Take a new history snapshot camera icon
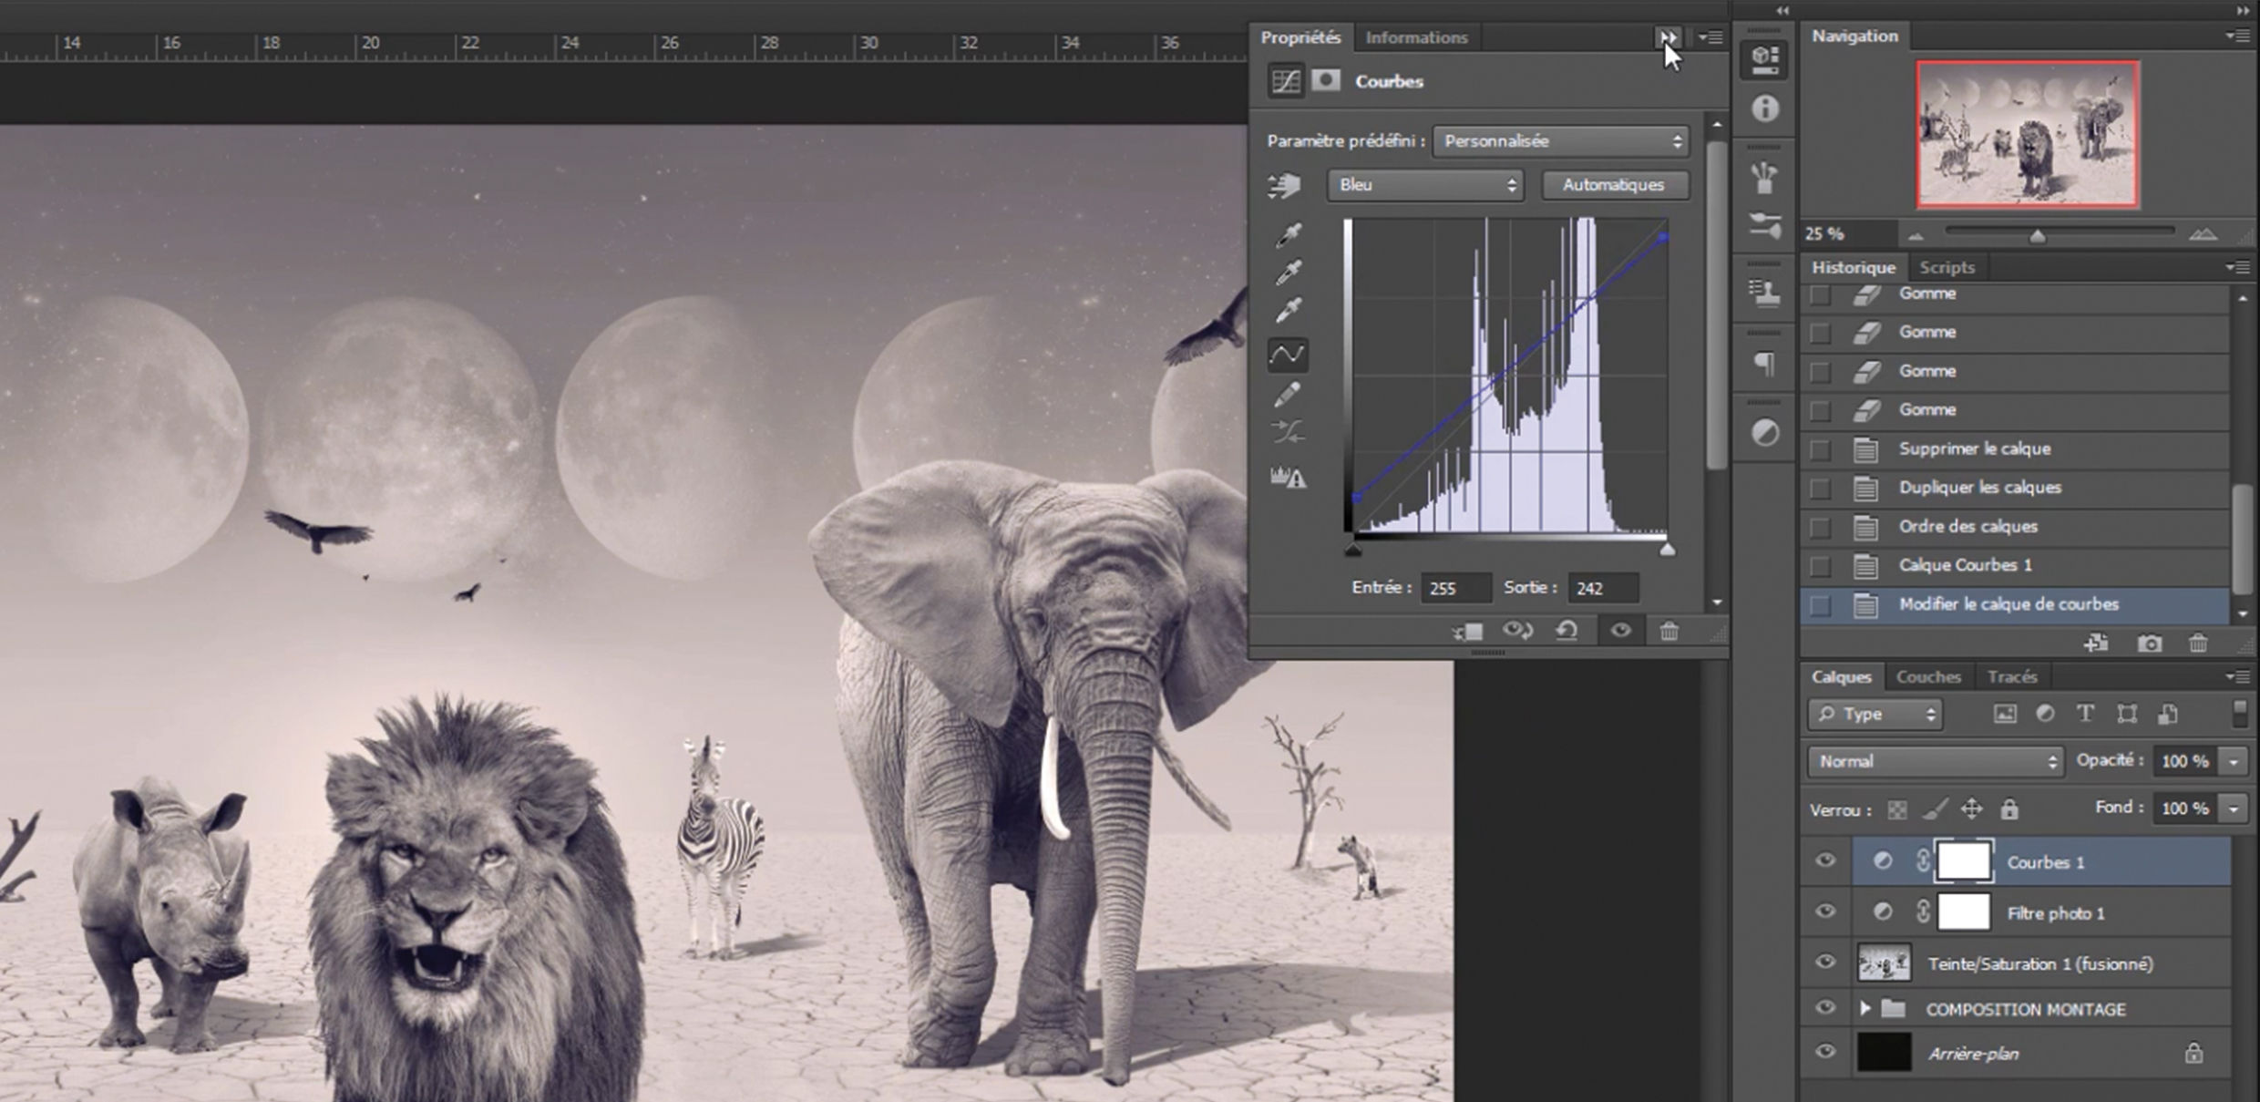This screenshot has width=2260, height=1102. point(2150,644)
